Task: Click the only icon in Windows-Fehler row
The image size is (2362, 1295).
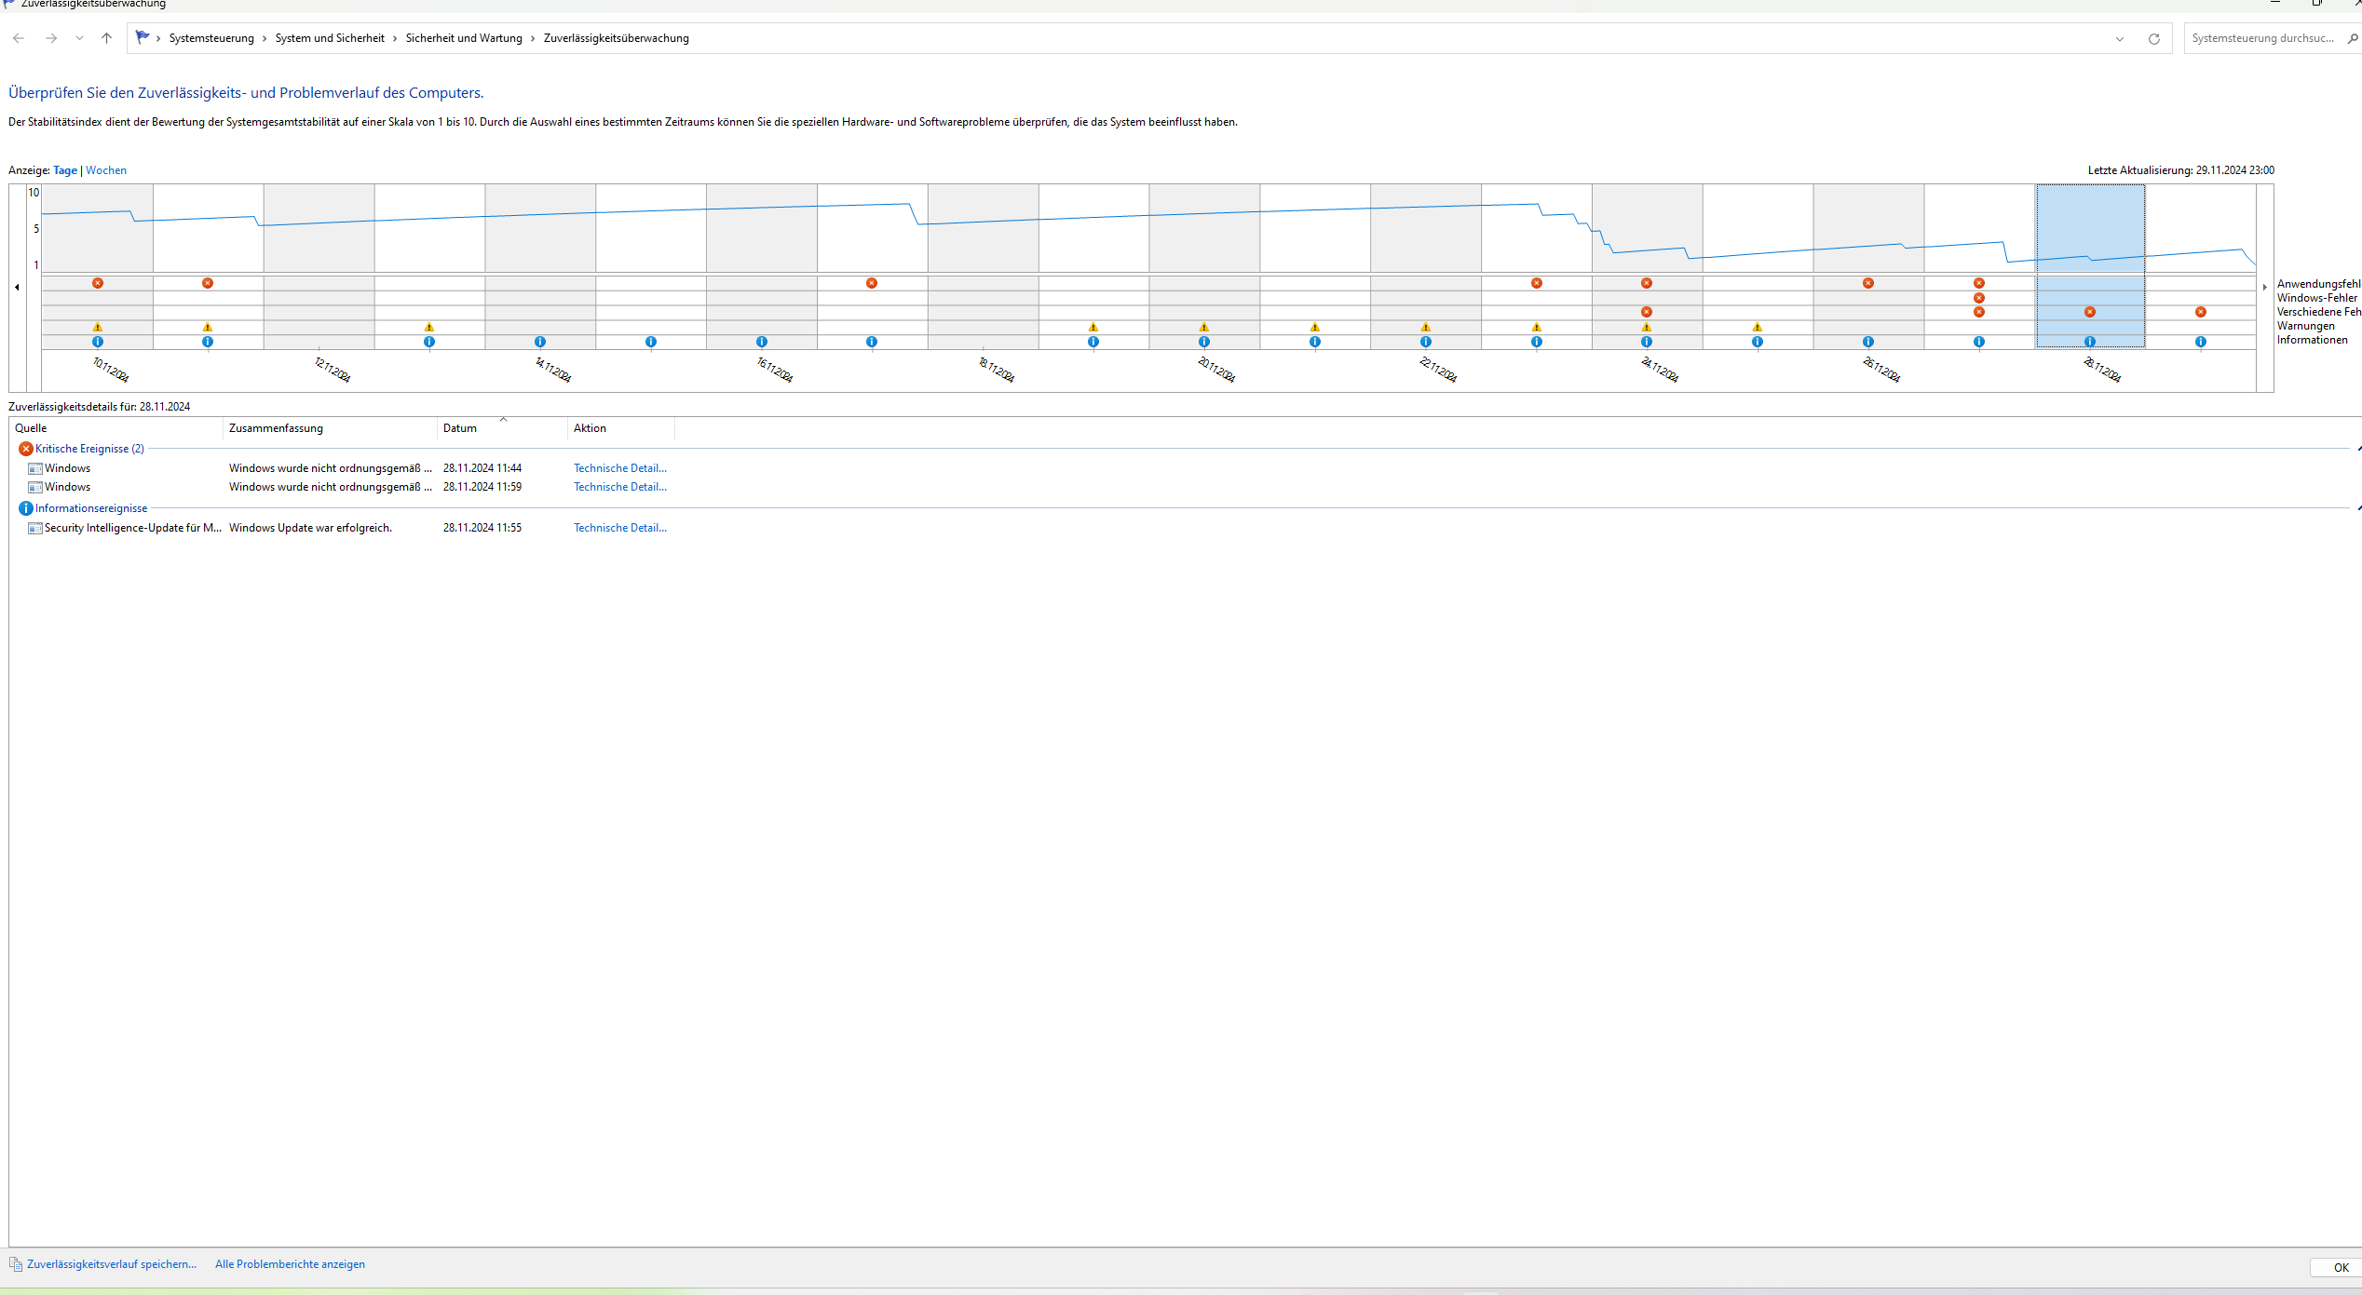Action: (x=1979, y=298)
